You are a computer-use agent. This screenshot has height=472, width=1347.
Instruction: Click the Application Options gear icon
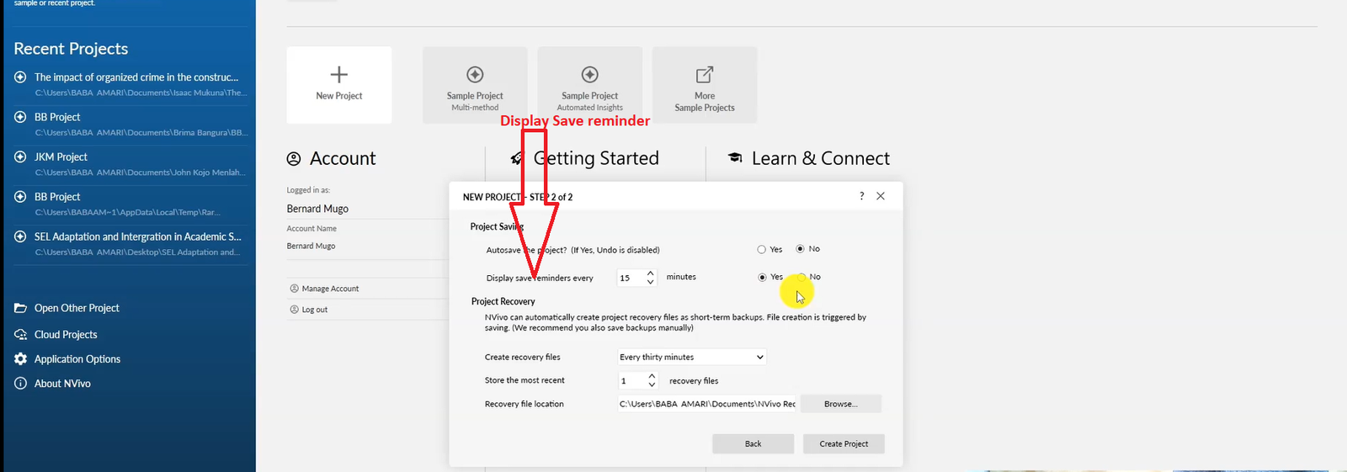tap(21, 358)
